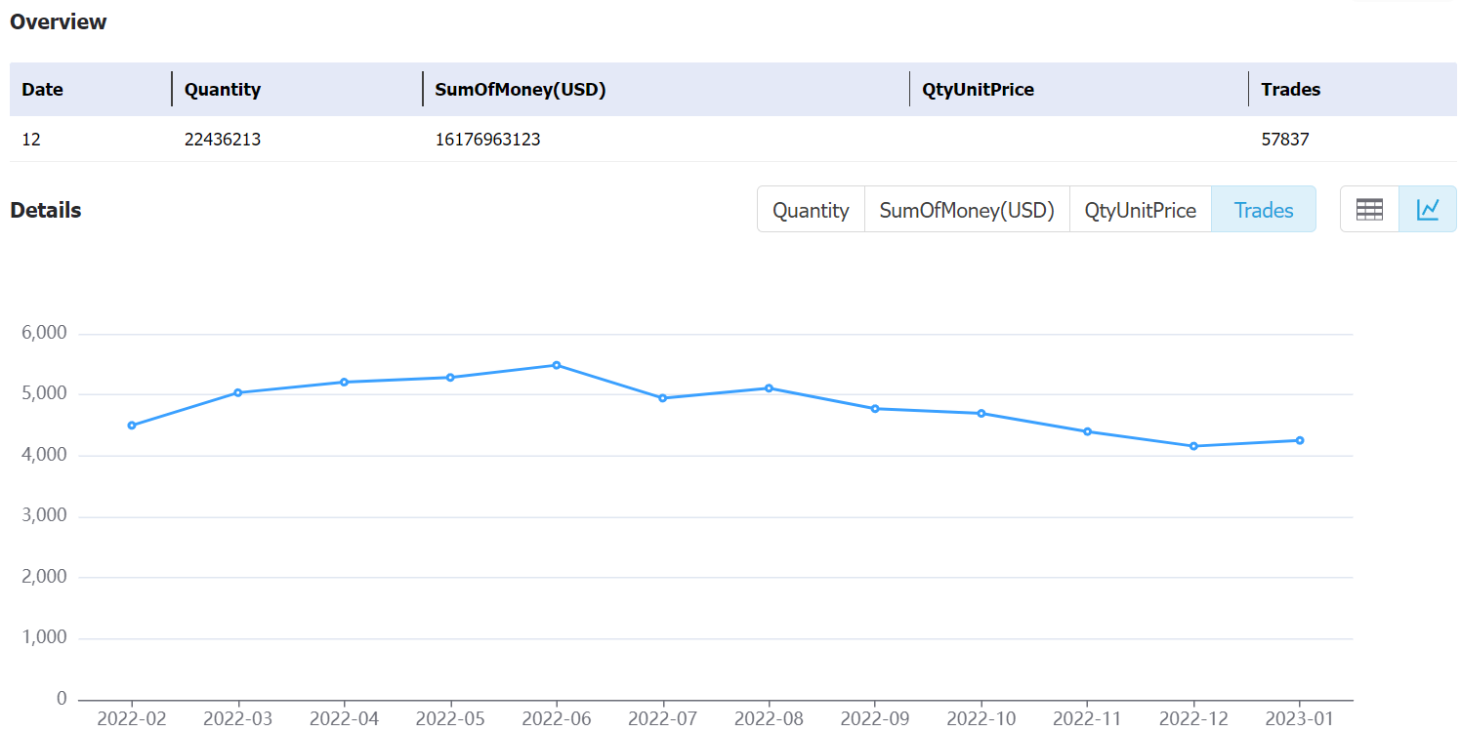Click the 2022-03 data point on chart
1461x732 pixels.
click(238, 392)
